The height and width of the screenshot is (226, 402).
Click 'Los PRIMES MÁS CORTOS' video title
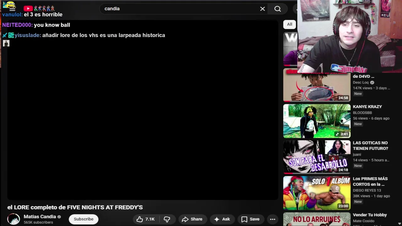click(371, 181)
